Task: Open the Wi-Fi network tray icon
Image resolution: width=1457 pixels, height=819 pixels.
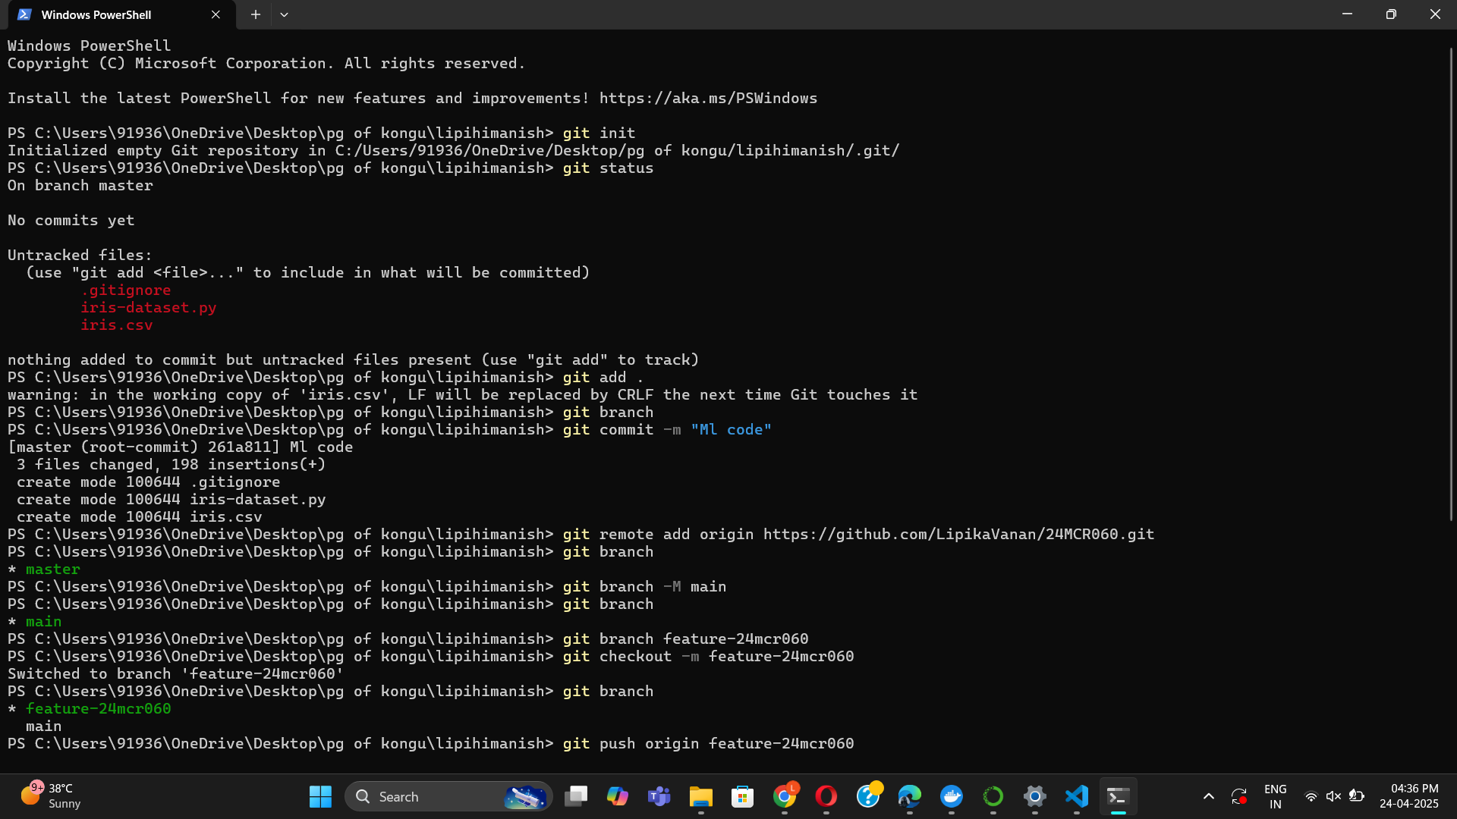Action: [1311, 796]
